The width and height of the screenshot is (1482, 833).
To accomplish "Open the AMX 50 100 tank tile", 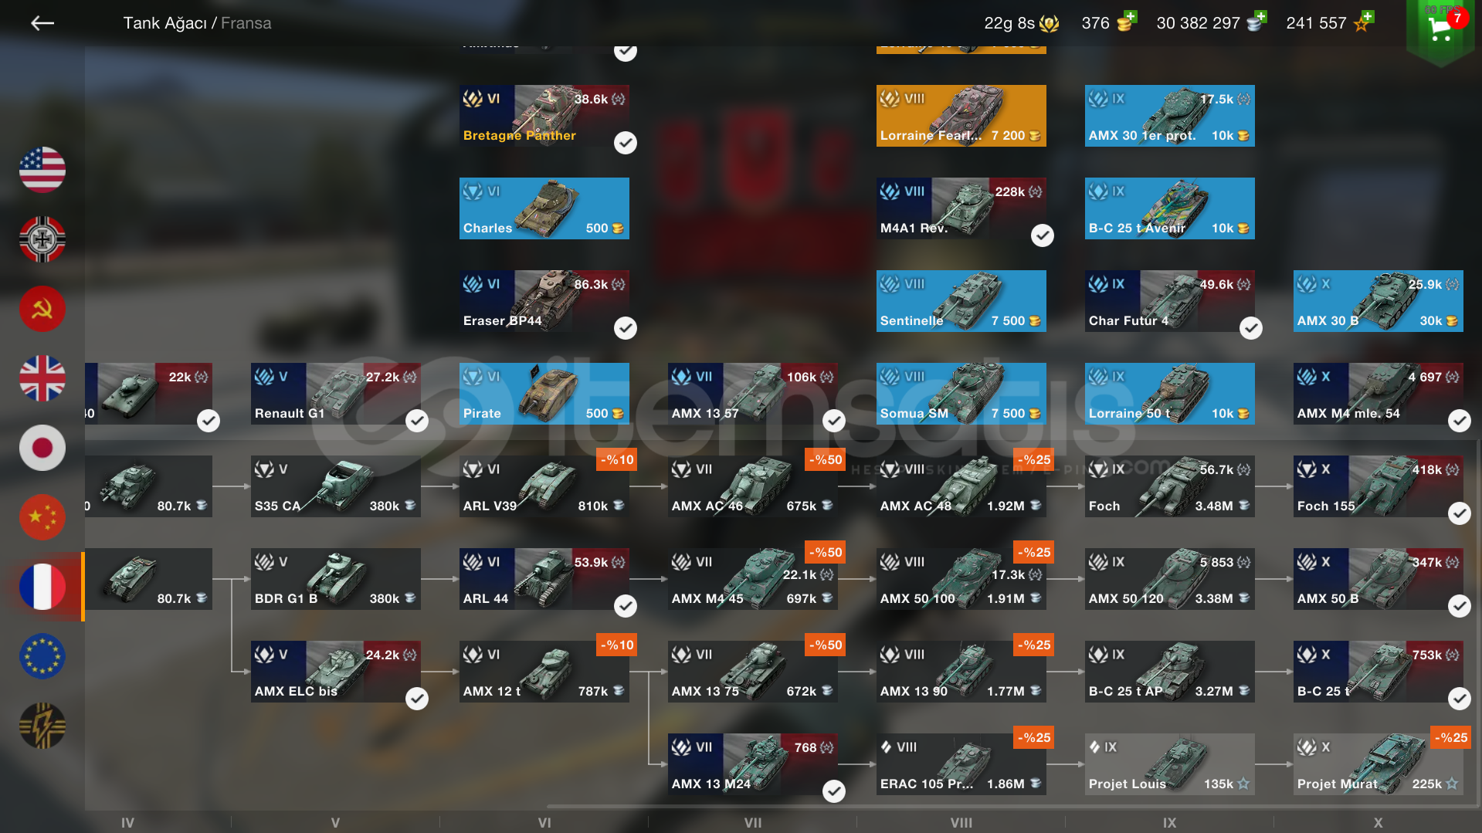I will [x=961, y=579].
